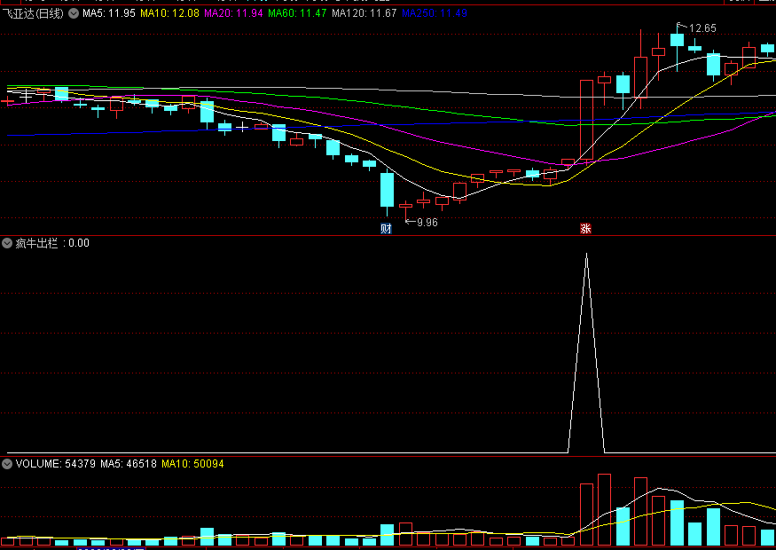The height and width of the screenshot is (550, 776).
Task: Select the 飞亚达(日线) chart title
Action: [33, 13]
